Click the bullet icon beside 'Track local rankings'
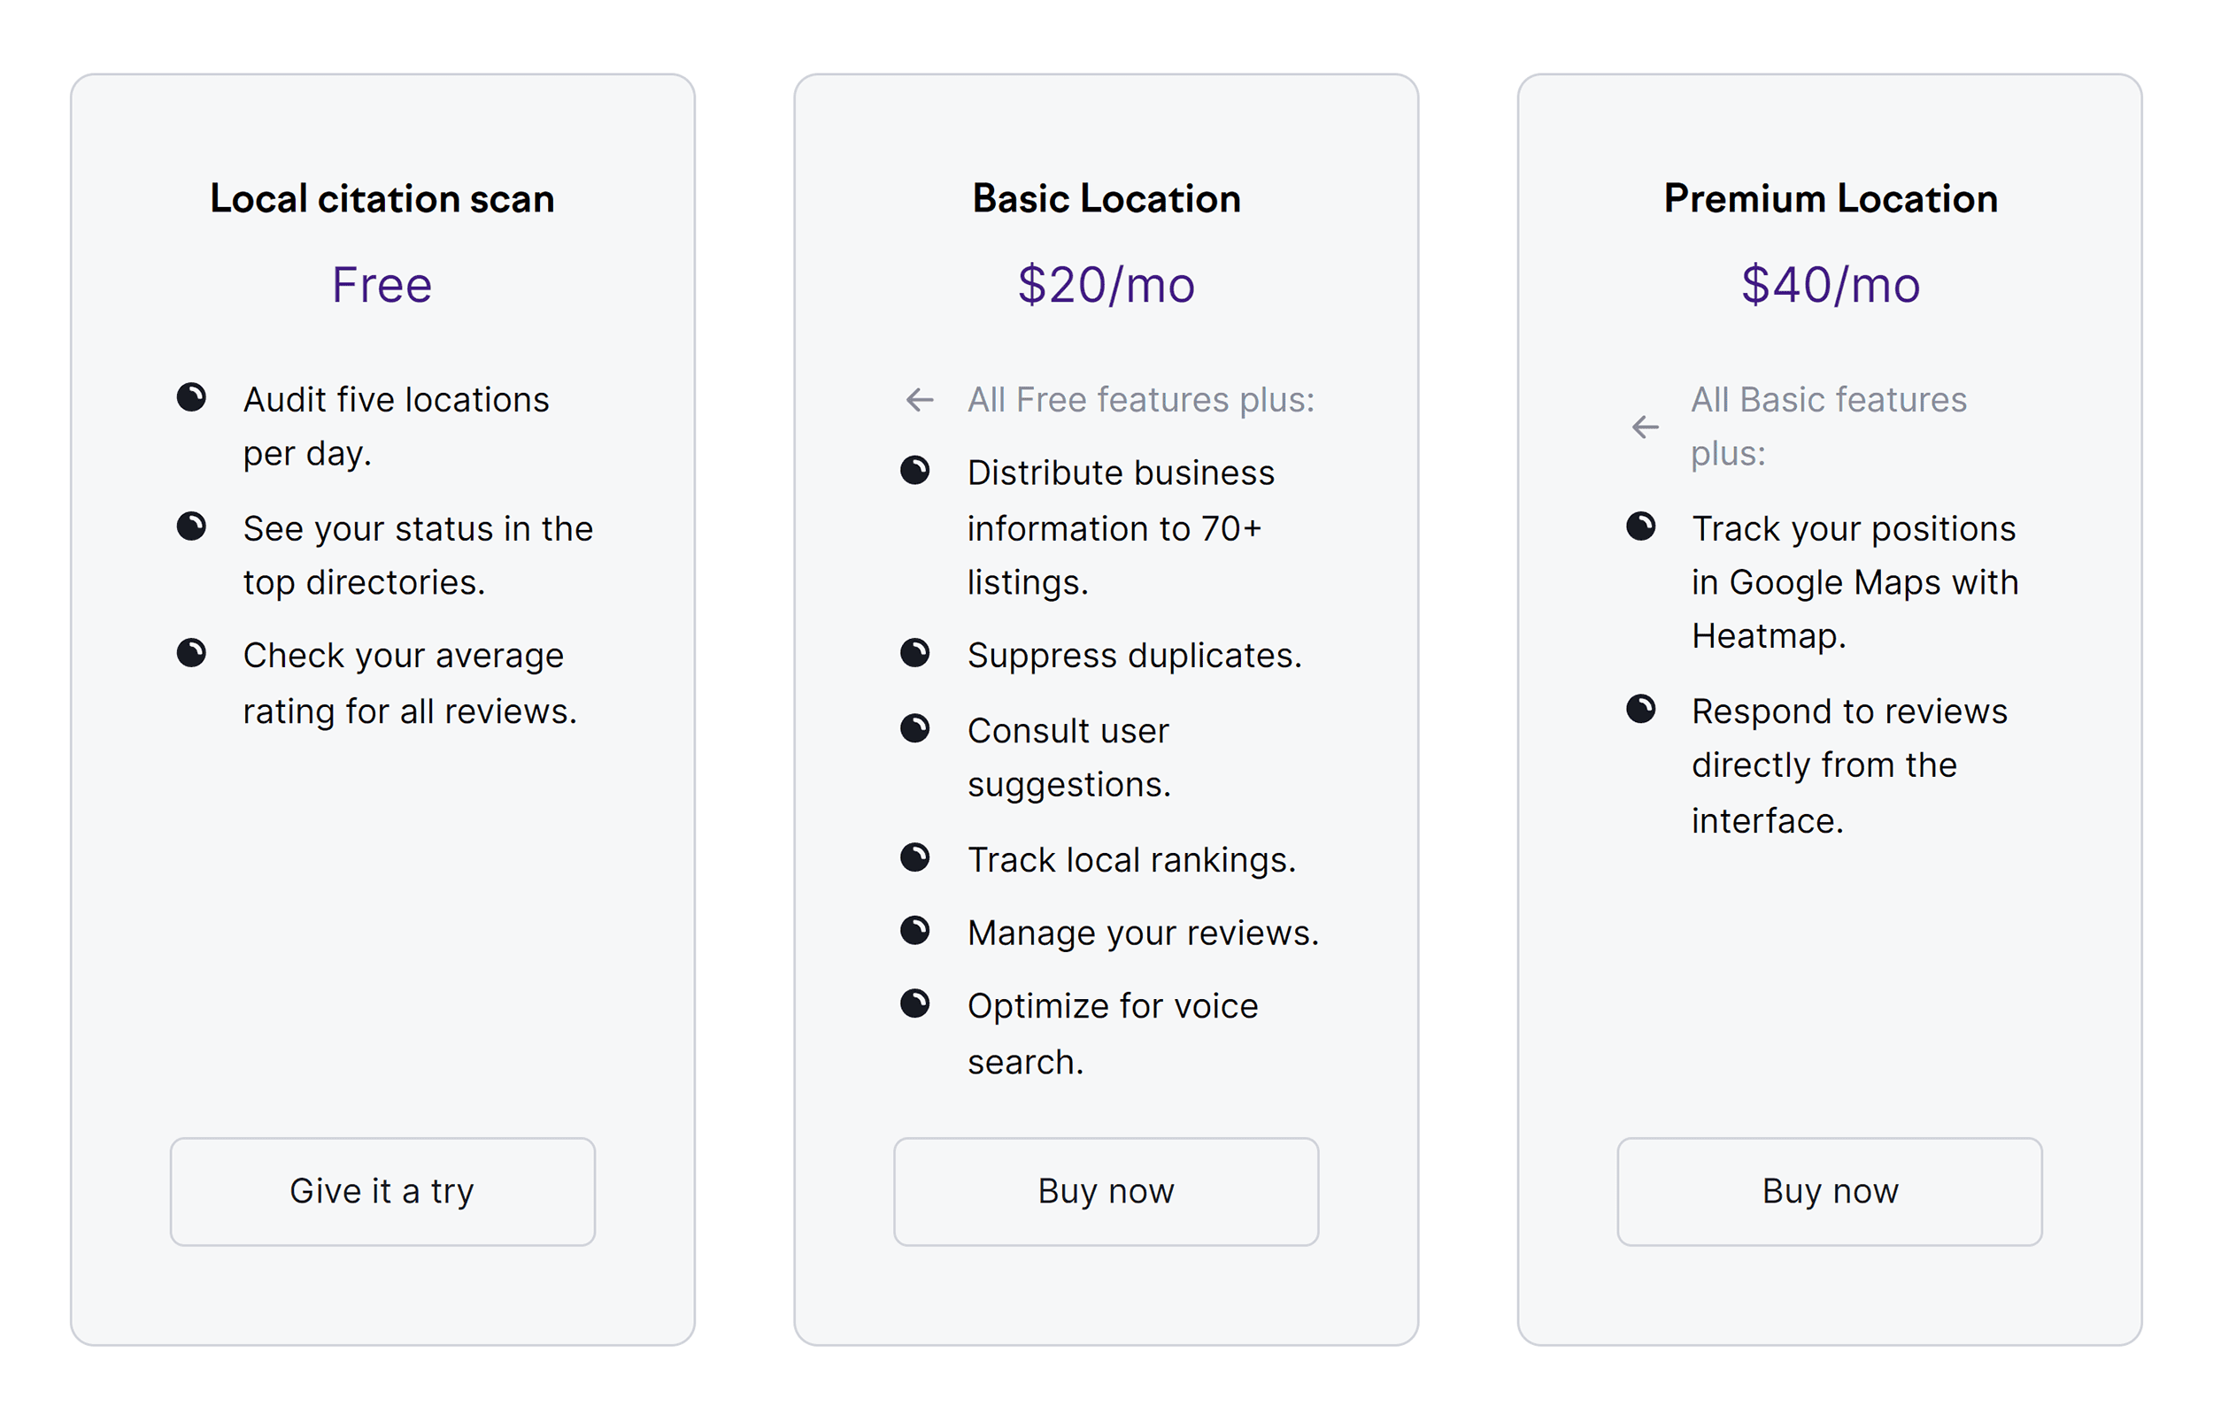 (916, 857)
